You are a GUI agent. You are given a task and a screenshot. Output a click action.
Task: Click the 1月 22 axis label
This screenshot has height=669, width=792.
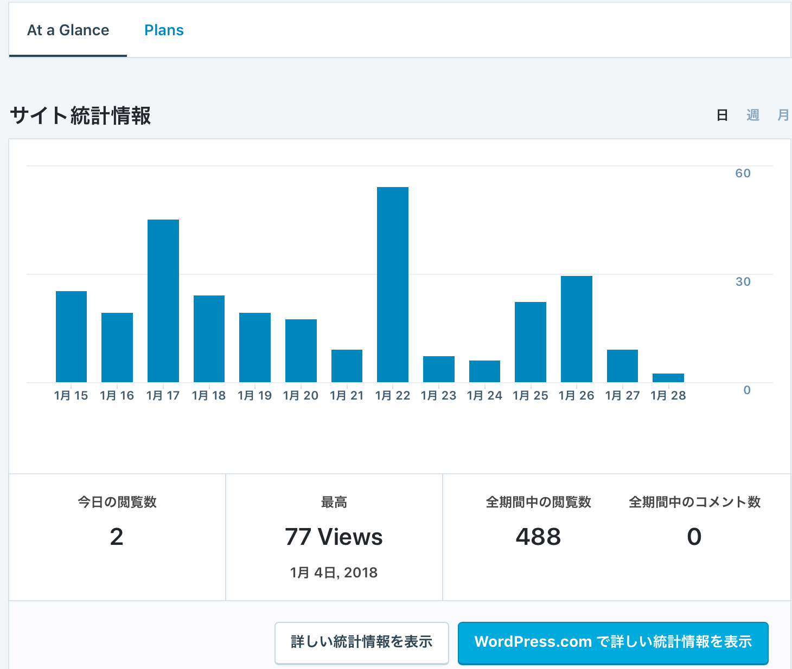393,396
